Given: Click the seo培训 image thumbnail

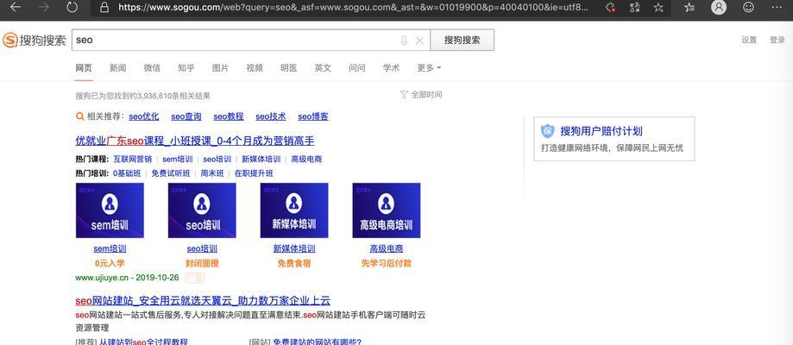Looking at the screenshot, I should 202,210.
